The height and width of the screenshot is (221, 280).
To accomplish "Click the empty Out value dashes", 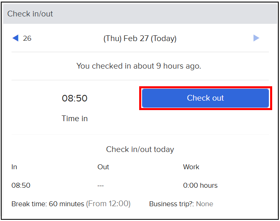I will click(100, 186).
